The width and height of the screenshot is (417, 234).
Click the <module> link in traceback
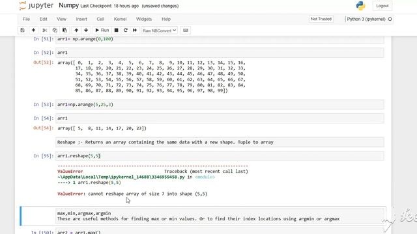pyautogui.click(x=205, y=177)
